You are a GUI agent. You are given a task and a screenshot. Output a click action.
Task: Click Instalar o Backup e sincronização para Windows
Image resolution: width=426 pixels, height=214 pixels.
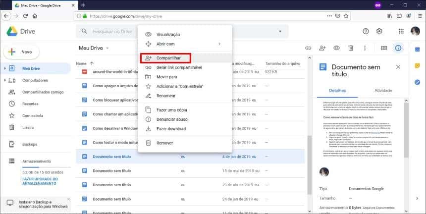[43, 205]
